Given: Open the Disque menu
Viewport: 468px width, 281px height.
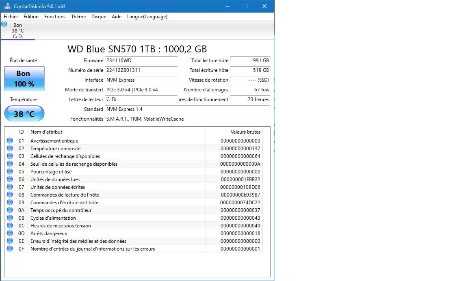Looking at the screenshot, I should tap(99, 17).
